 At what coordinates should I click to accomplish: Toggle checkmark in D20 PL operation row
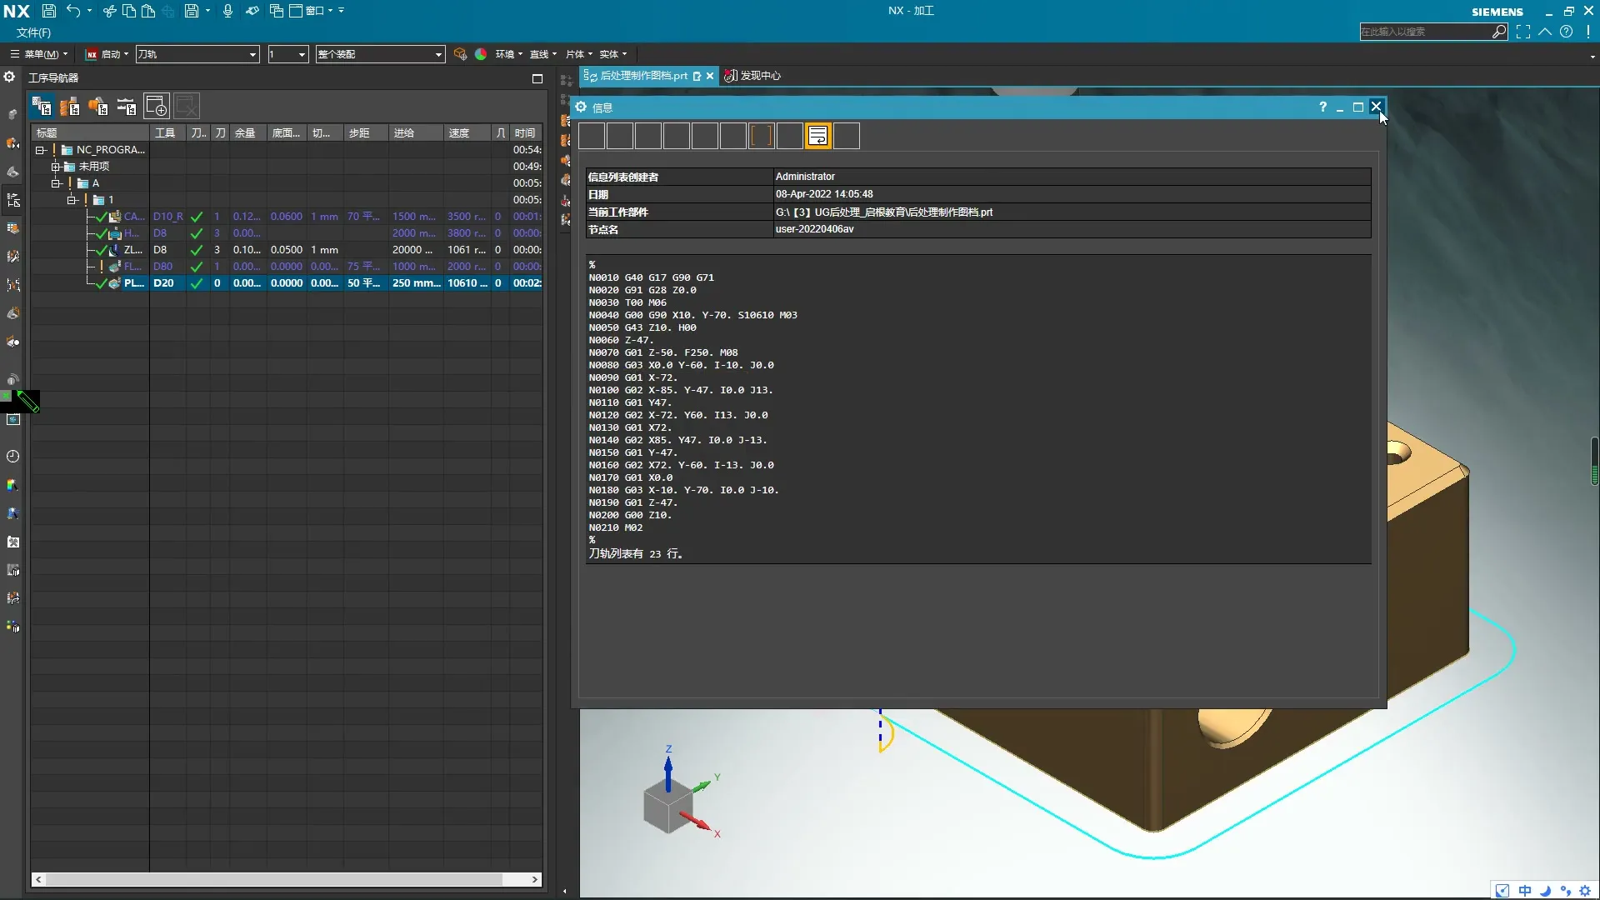coord(197,283)
